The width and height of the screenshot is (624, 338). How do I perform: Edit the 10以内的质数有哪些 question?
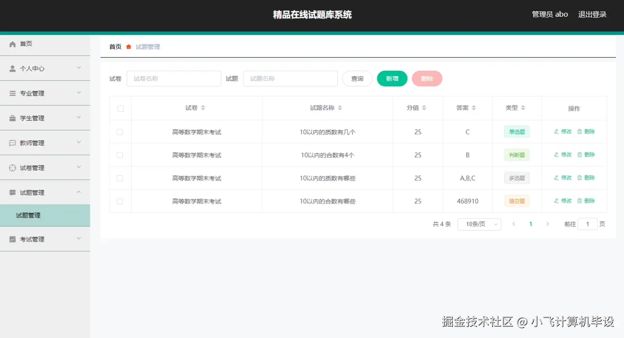click(563, 178)
